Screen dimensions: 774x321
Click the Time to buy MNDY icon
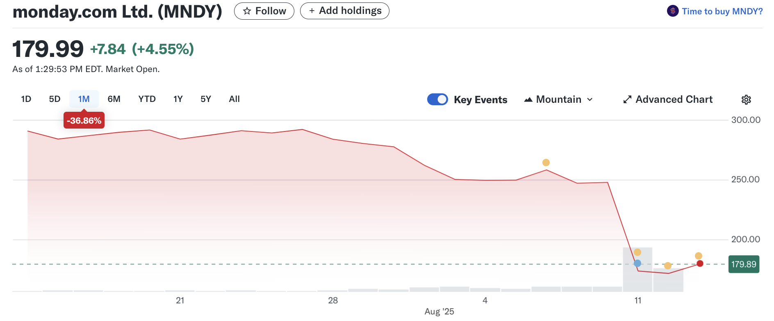673,11
